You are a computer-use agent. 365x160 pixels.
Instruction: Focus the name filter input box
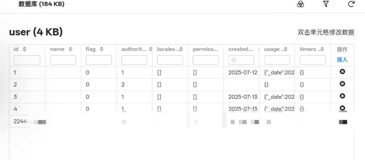[63, 60]
